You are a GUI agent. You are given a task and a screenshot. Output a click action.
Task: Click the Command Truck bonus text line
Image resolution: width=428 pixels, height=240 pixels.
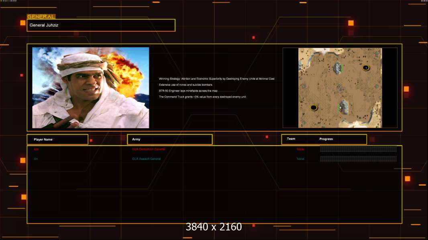(203, 97)
